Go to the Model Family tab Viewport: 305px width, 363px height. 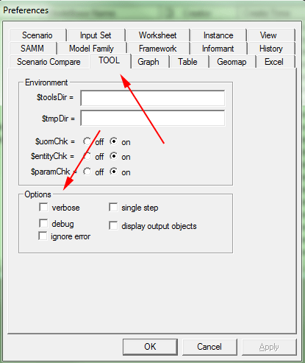tap(91, 49)
